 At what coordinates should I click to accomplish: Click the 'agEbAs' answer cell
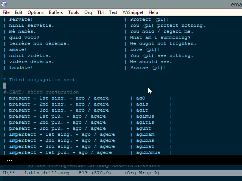pos(145,140)
